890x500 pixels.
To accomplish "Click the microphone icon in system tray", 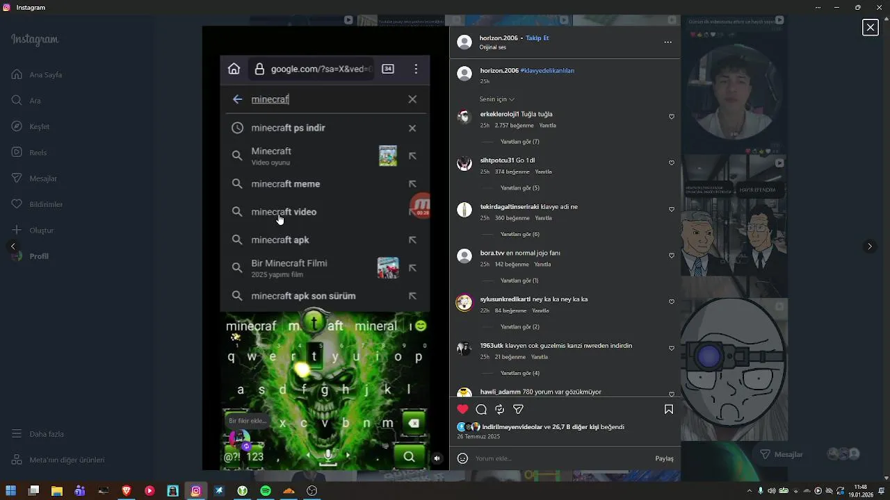I will [761, 491].
